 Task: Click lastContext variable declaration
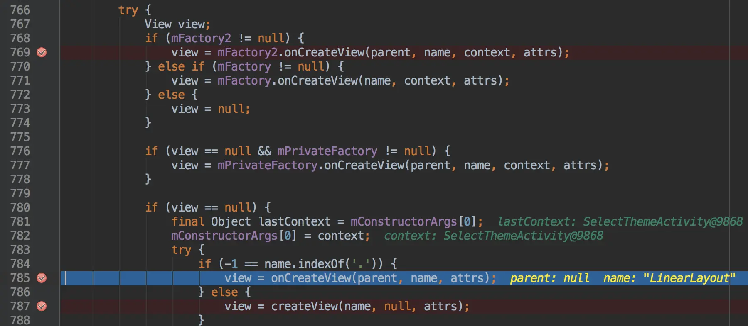tap(294, 221)
